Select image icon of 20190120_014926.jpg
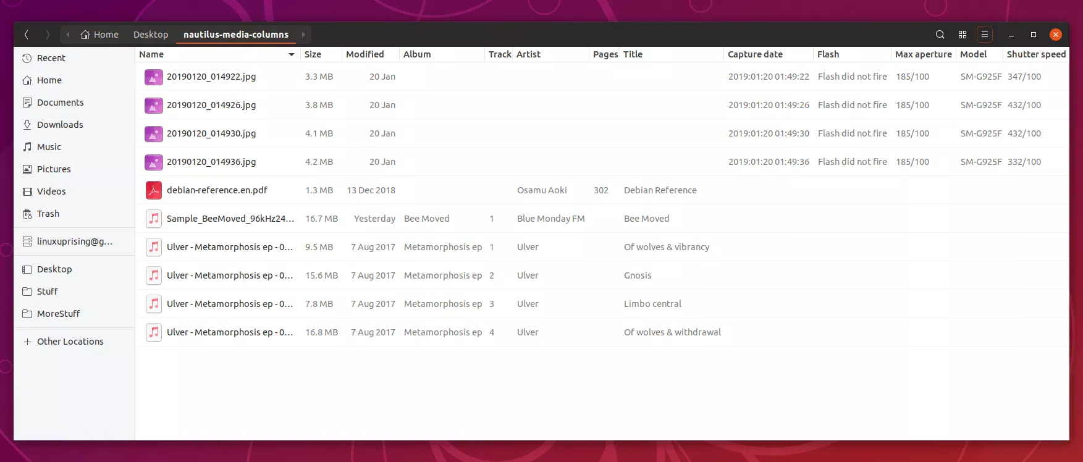 (x=154, y=106)
